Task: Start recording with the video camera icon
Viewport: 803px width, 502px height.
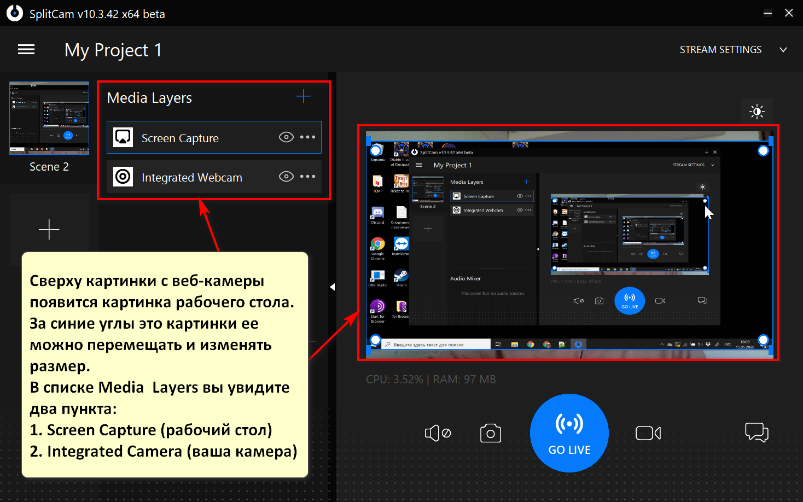Action: [648, 434]
